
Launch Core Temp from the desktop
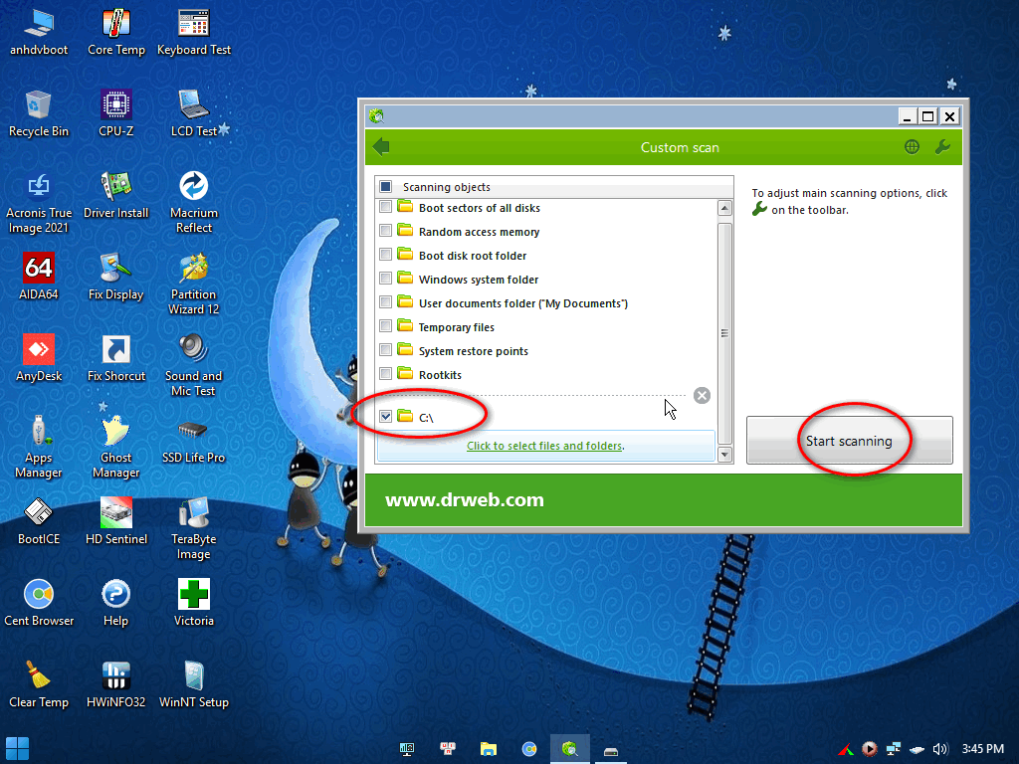(x=116, y=32)
